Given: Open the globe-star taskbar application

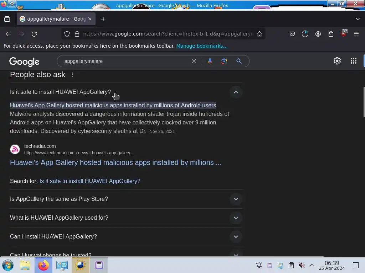Looking at the screenshot, I should pyautogui.click(x=80, y=265).
